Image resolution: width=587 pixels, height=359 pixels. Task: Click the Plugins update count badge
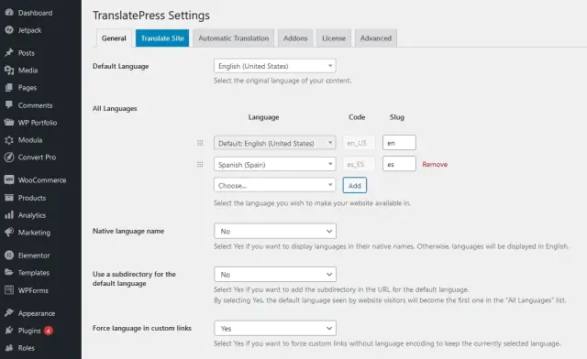(x=49, y=331)
